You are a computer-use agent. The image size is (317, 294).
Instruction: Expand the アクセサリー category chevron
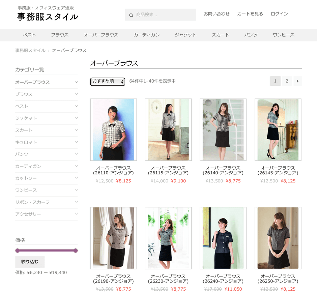[76, 214]
